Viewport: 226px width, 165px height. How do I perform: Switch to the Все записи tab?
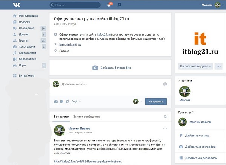tap(61, 117)
